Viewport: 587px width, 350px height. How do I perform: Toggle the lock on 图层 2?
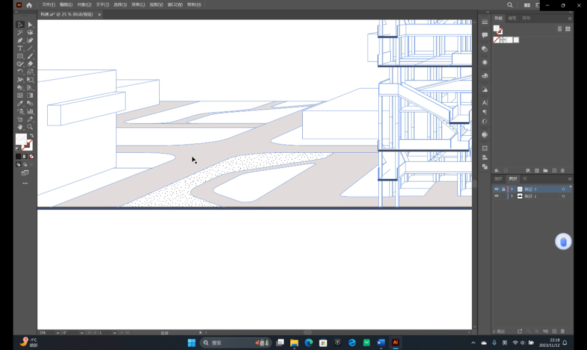pos(503,189)
